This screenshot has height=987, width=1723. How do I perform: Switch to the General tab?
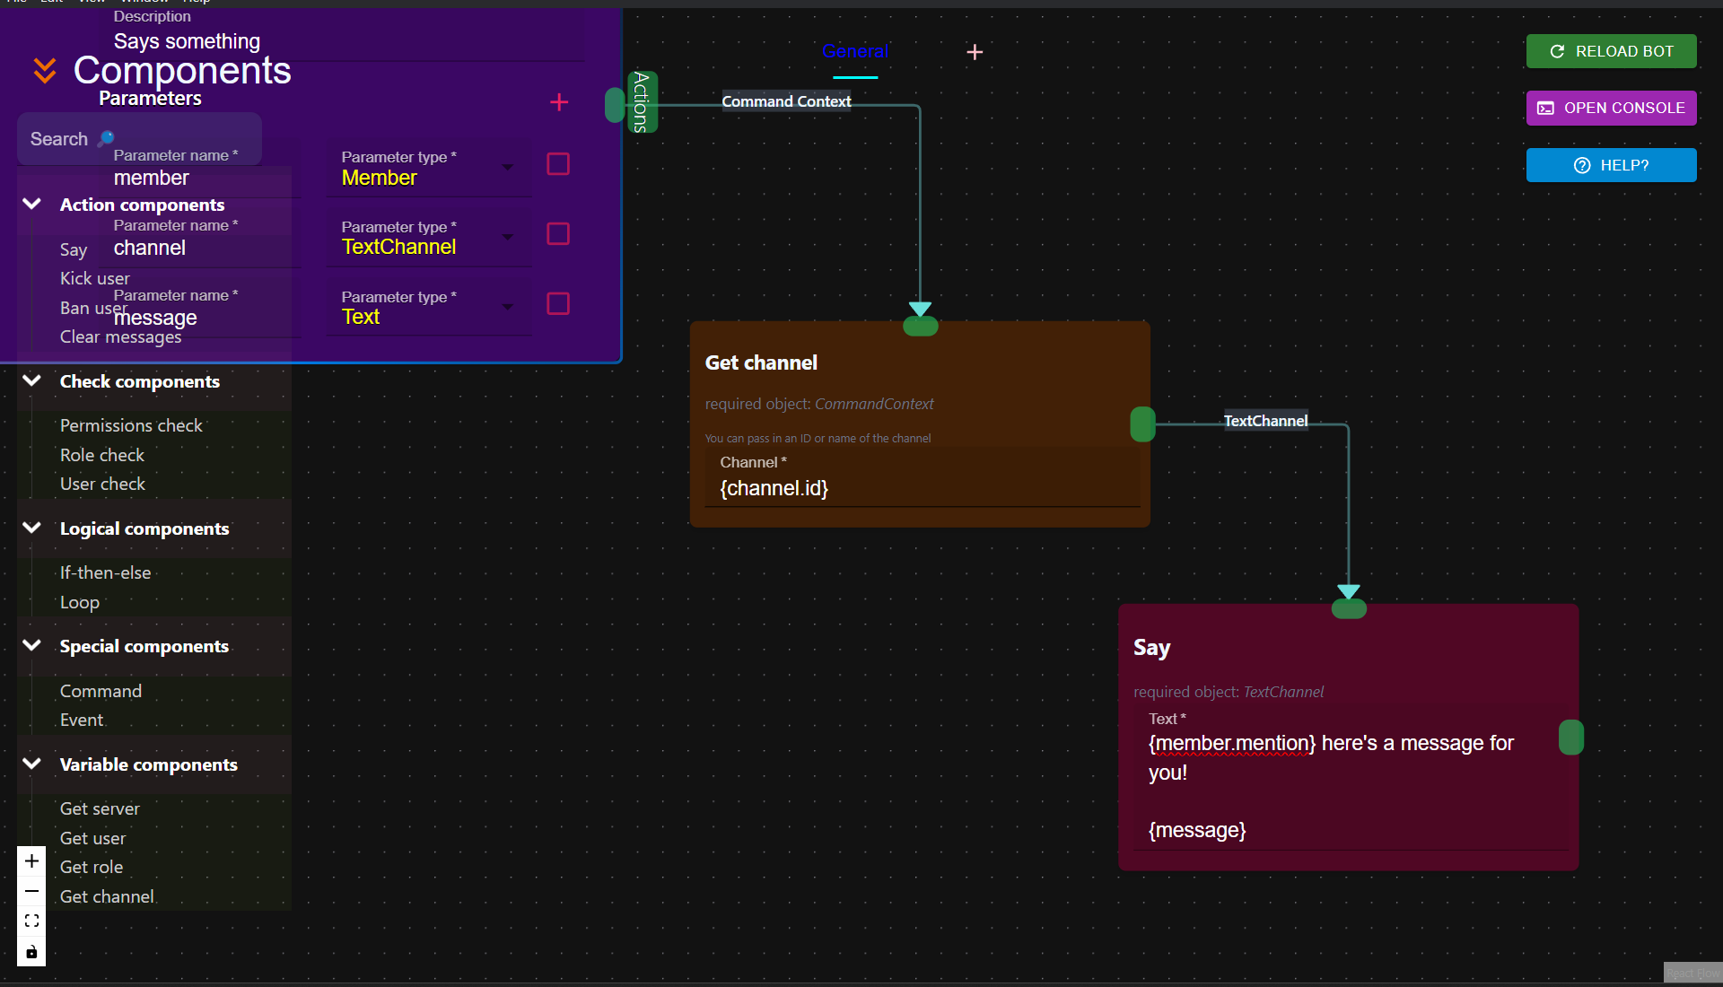(x=855, y=52)
